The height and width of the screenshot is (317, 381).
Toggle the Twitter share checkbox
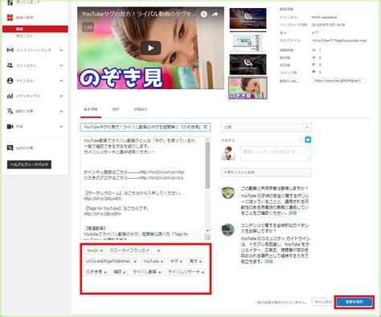click(x=301, y=140)
